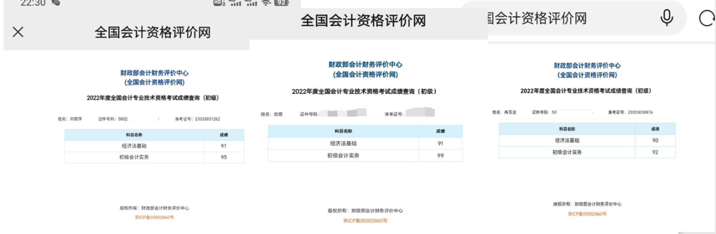
Task: Select the score 95 cell in the left table
Action: pyautogui.click(x=224, y=157)
